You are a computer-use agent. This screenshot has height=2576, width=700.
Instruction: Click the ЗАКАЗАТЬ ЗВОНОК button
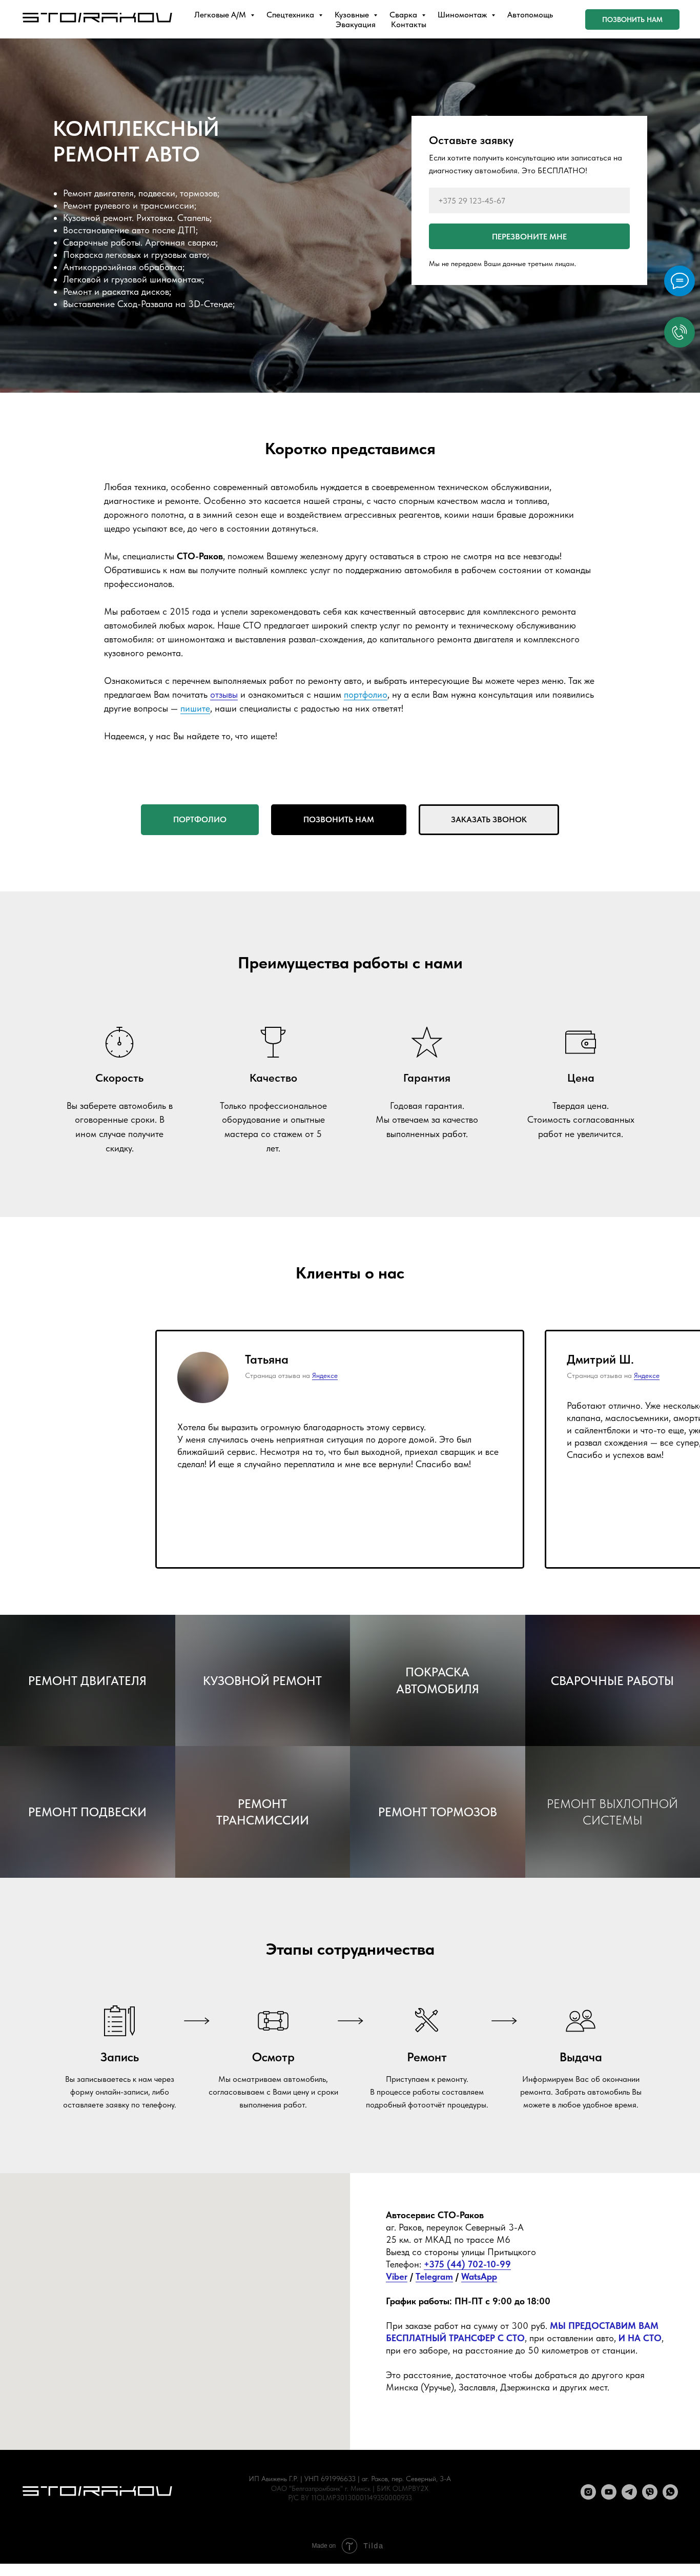click(x=489, y=819)
